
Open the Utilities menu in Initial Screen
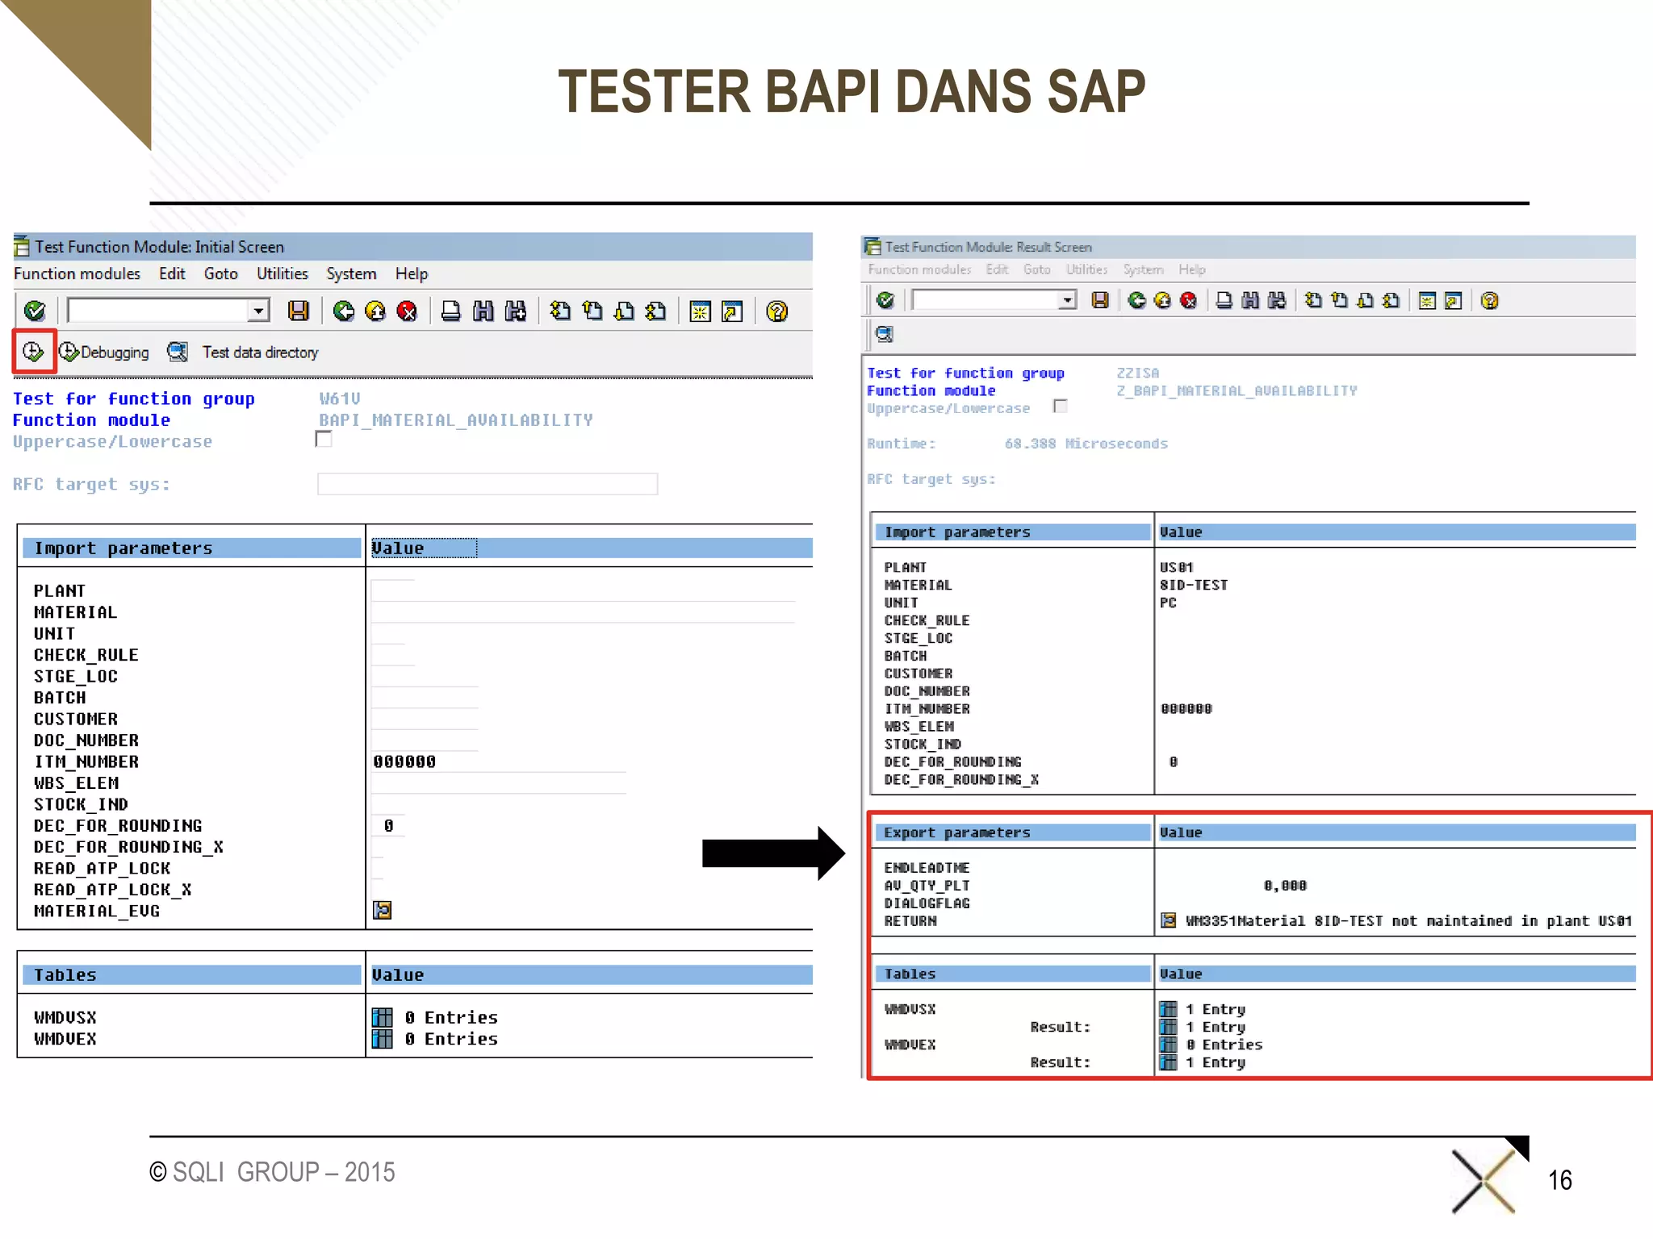coord(282,273)
